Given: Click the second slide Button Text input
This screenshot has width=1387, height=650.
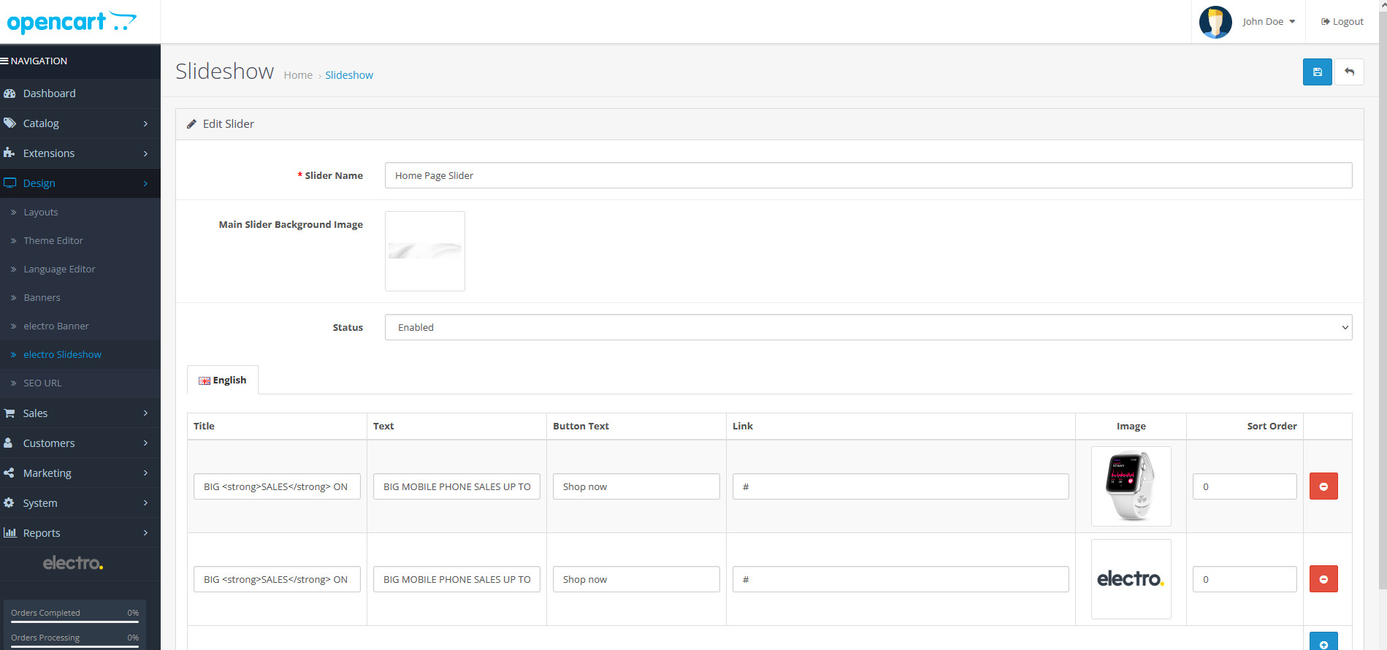Looking at the screenshot, I should (x=636, y=579).
